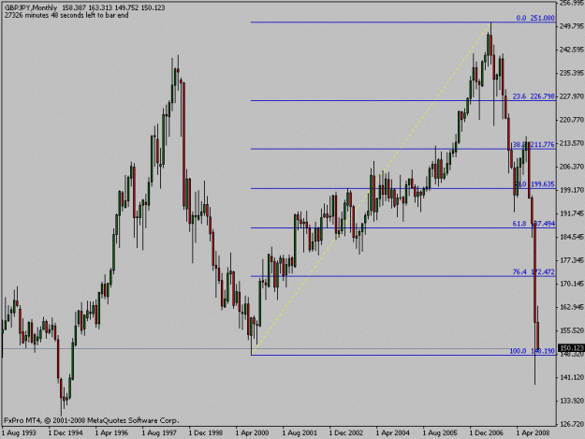Click the 206.370 price axis label
The height and width of the screenshot is (439, 585).
click(x=572, y=167)
